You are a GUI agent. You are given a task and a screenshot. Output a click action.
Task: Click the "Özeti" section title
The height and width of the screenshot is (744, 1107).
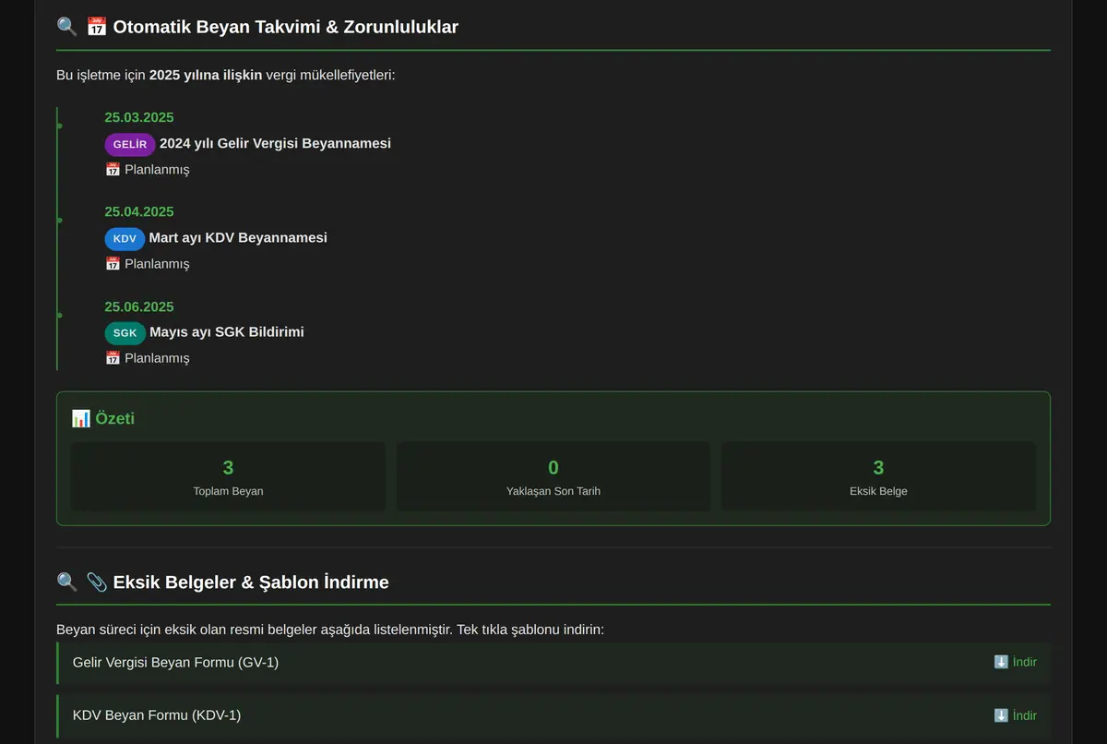tap(115, 419)
